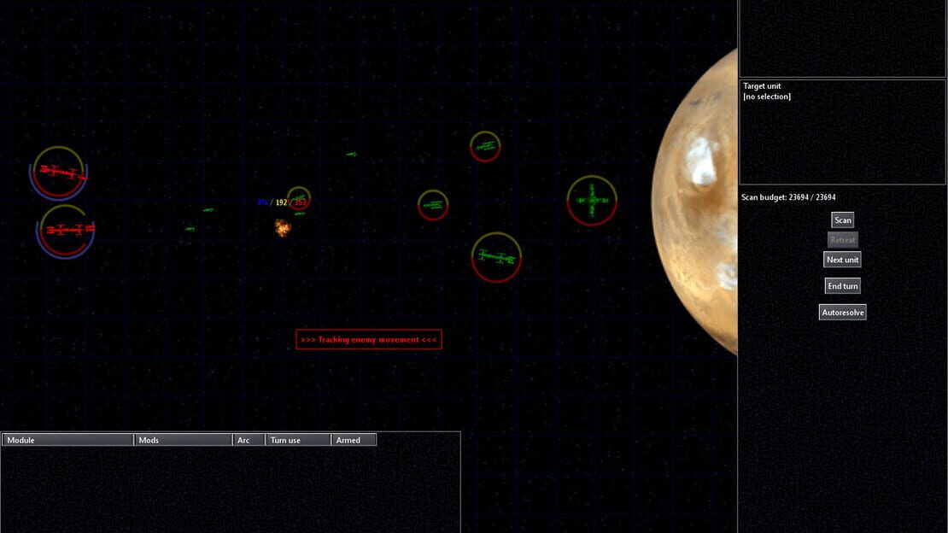Screen dimensions: 948x533
Task: Select the lower red enemy ship
Action: (x=65, y=231)
